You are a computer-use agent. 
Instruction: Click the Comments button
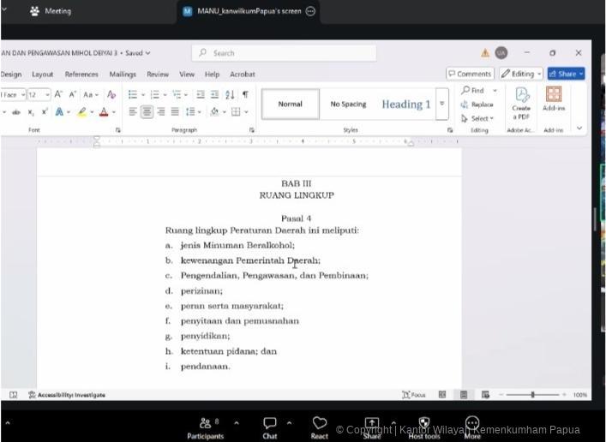tap(470, 74)
